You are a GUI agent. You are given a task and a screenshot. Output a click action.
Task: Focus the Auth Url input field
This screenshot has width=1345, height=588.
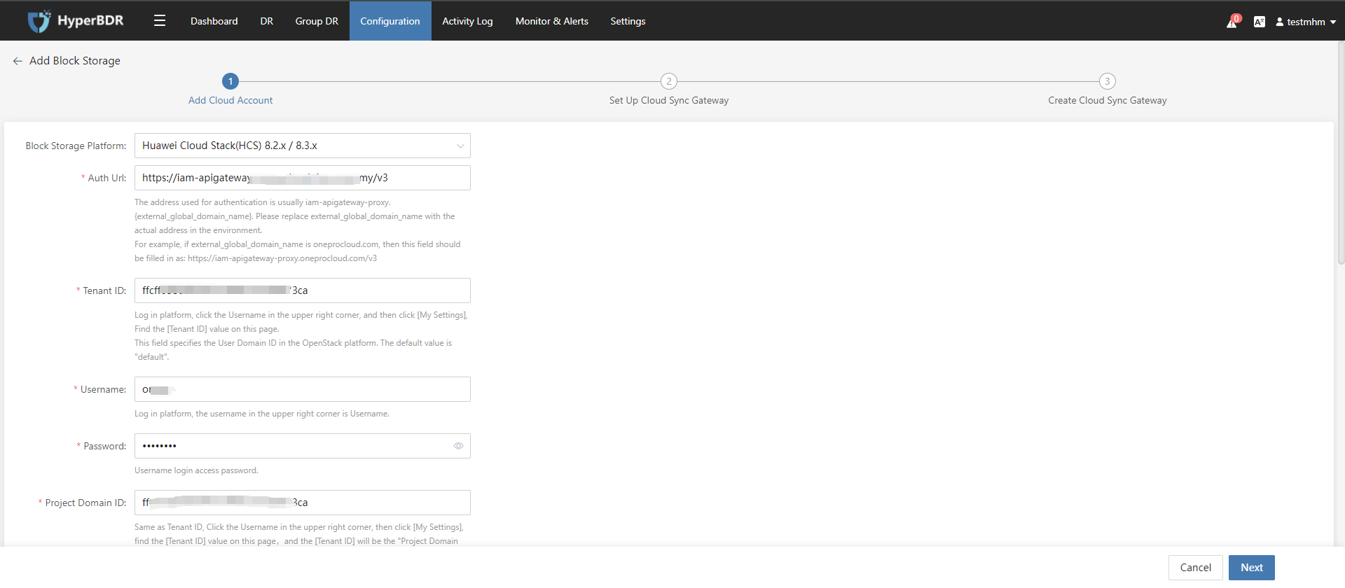tap(303, 178)
